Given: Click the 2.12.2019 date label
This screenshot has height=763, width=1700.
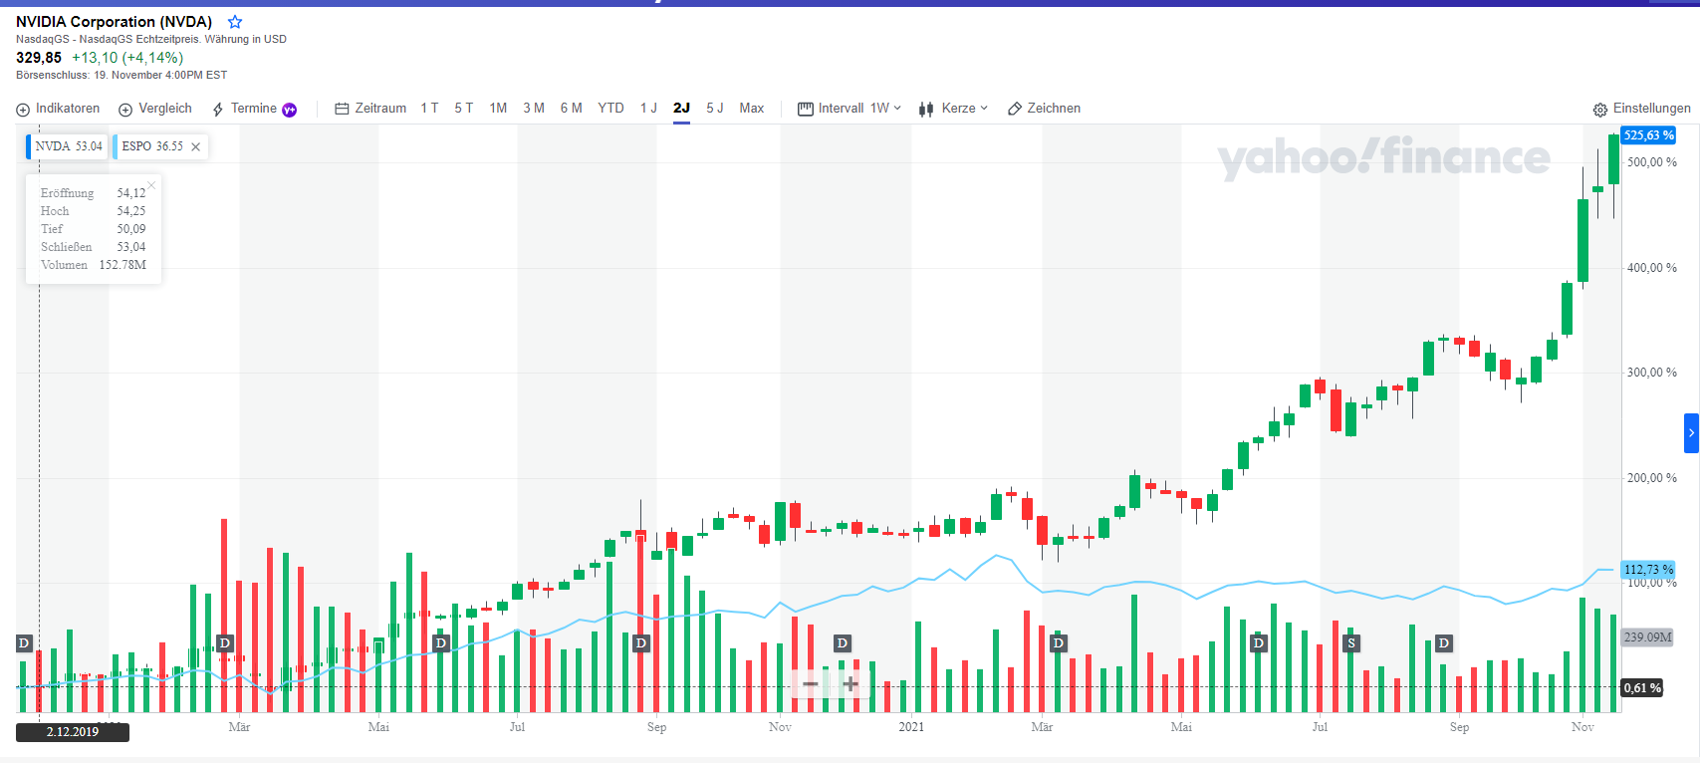Looking at the screenshot, I should coord(73,732).
